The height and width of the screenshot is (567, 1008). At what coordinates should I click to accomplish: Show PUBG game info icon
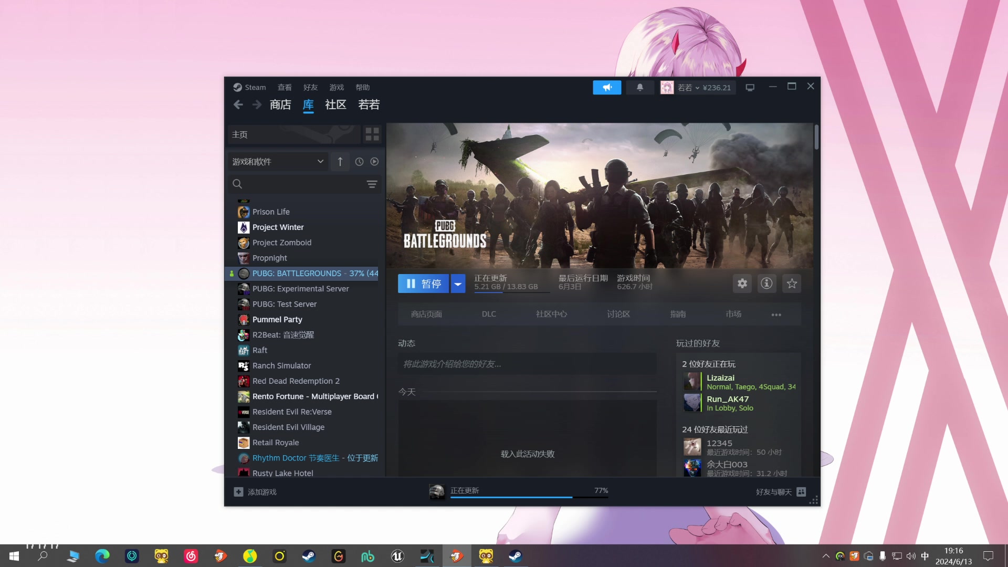(766, 283)
